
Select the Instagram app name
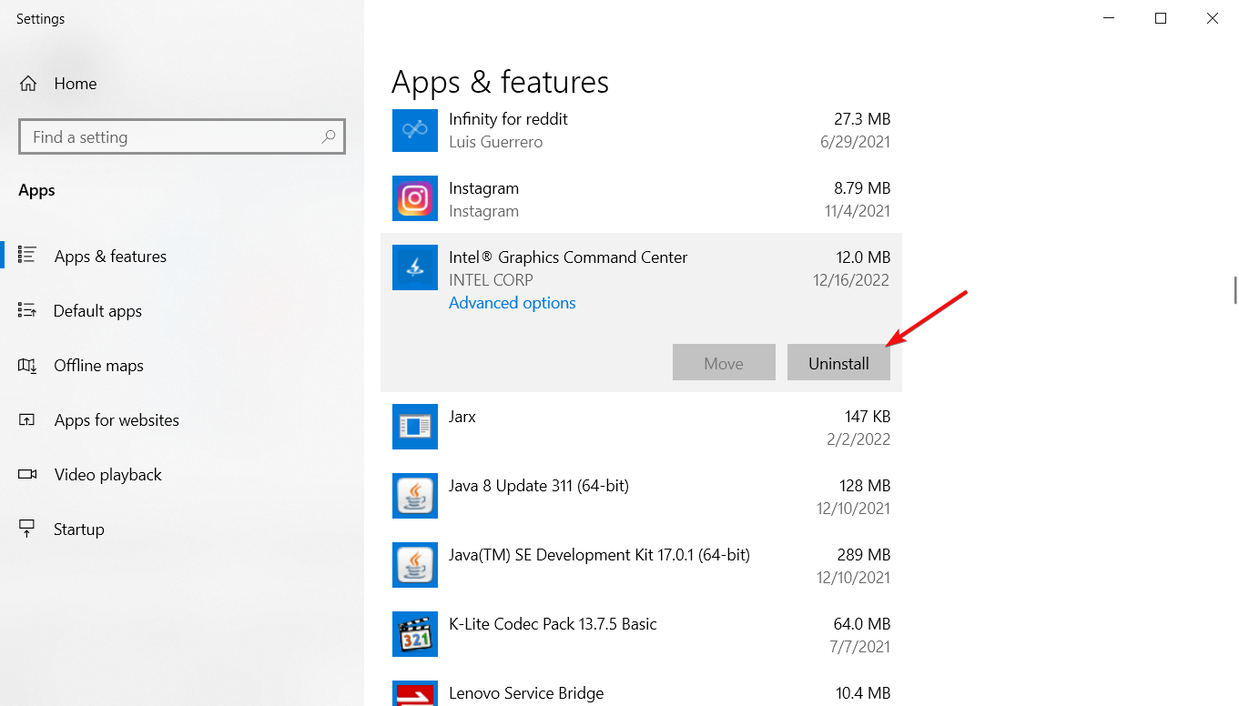[x=483, y=188]
